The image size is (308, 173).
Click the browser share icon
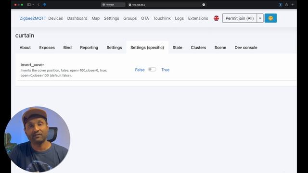click(x=286, y=5)
